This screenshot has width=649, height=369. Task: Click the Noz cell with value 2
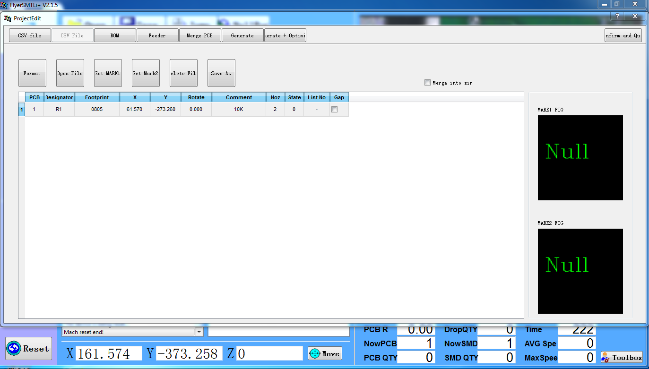[x=275, y=110]
